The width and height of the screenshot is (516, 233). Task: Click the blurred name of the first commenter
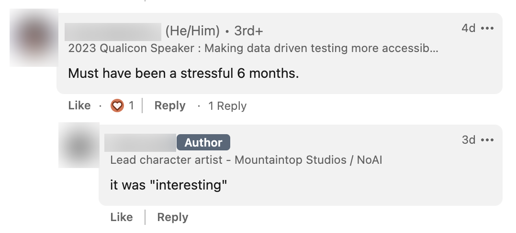(x=113, y=32)
